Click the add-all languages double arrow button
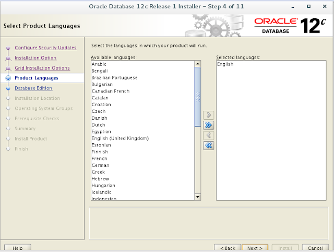This screenshot has height=252, width=334. click(x=209, y=125)
